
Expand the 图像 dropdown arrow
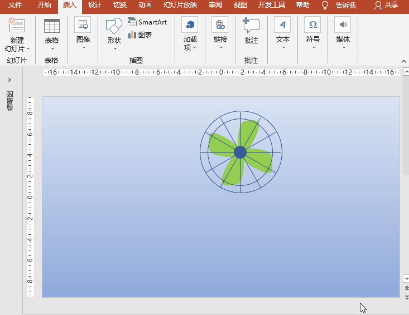click(84, 48)
